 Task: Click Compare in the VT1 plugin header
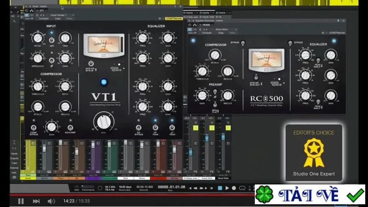click(x=44, y=18)
